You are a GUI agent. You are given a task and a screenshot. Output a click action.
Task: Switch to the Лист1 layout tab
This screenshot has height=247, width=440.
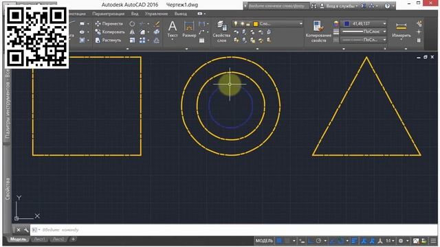point(39,239)
